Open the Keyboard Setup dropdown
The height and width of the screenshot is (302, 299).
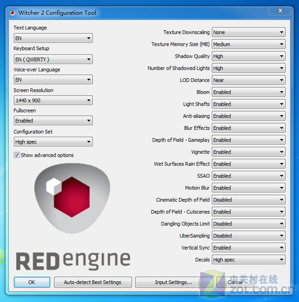click(53, 59)
